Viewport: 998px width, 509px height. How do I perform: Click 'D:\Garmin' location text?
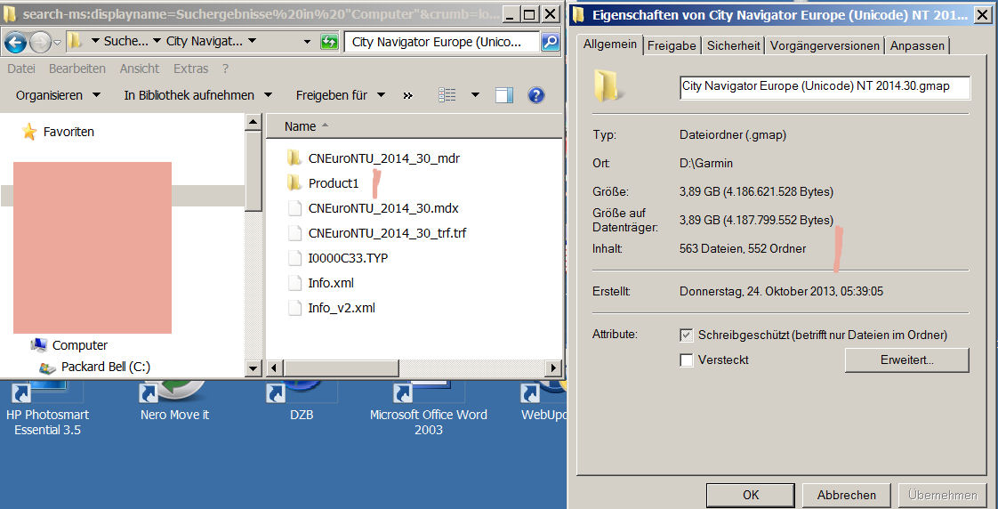(x=706, y=164)
